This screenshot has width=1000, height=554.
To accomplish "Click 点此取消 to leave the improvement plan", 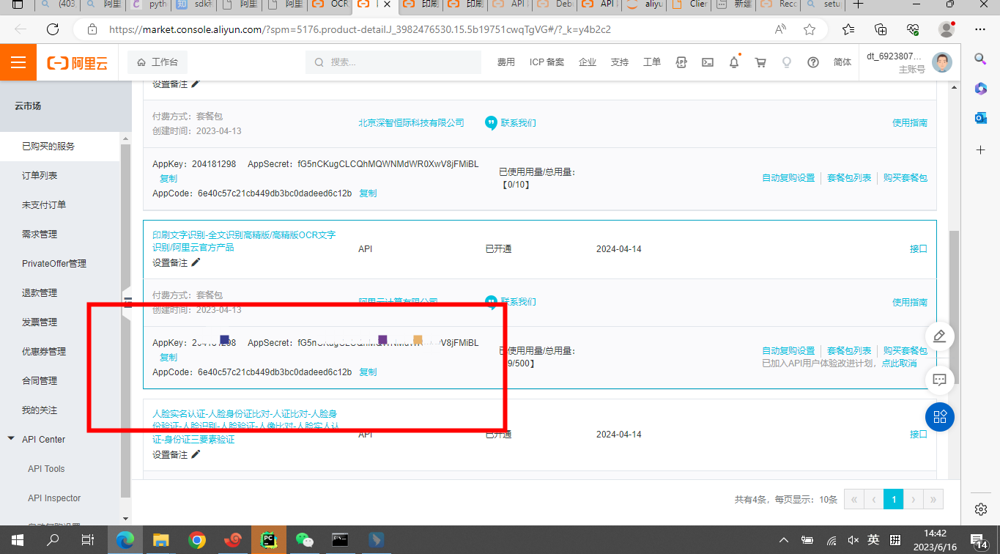I will coord(899,363).
